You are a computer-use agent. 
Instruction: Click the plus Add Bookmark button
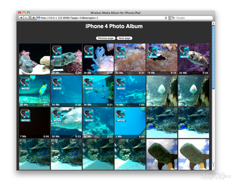[x=33, y=18]
